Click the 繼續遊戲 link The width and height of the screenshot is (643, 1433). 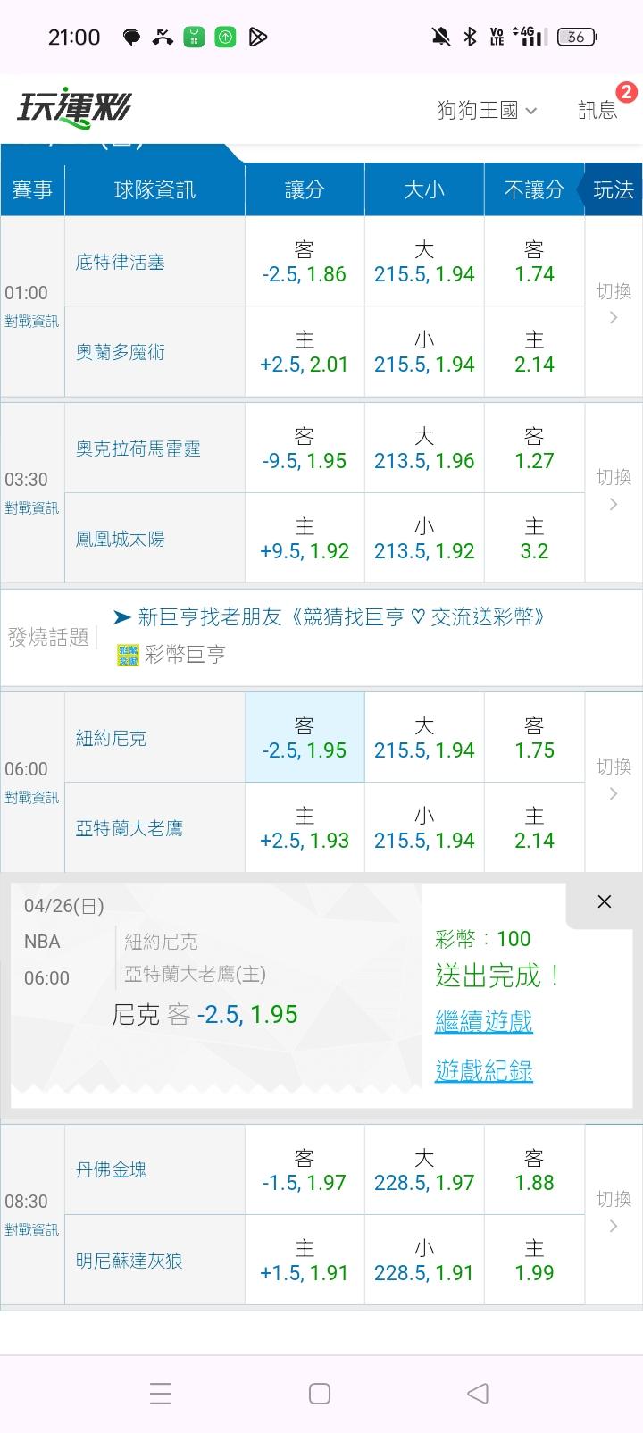483,1020
